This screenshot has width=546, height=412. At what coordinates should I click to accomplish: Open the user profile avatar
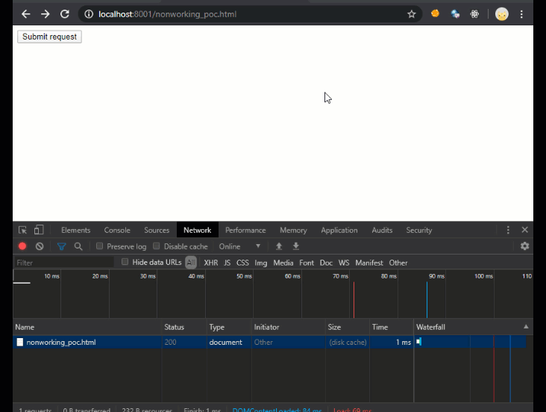coord(502,14)
